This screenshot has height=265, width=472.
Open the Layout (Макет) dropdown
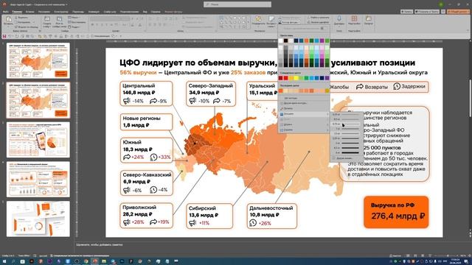74,18
